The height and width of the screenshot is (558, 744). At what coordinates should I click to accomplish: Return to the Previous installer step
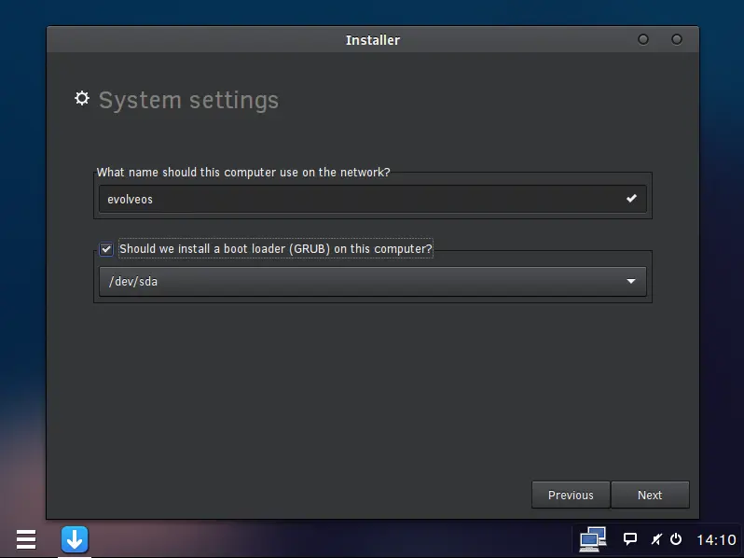571,495
